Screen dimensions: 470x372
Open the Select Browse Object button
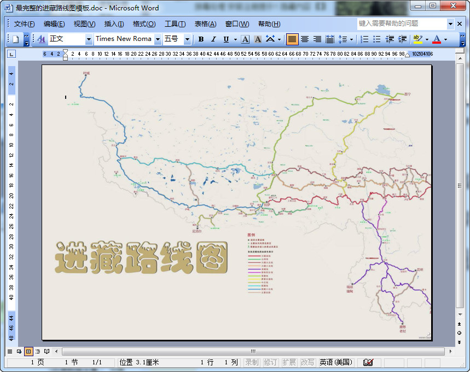pos(459,333)
